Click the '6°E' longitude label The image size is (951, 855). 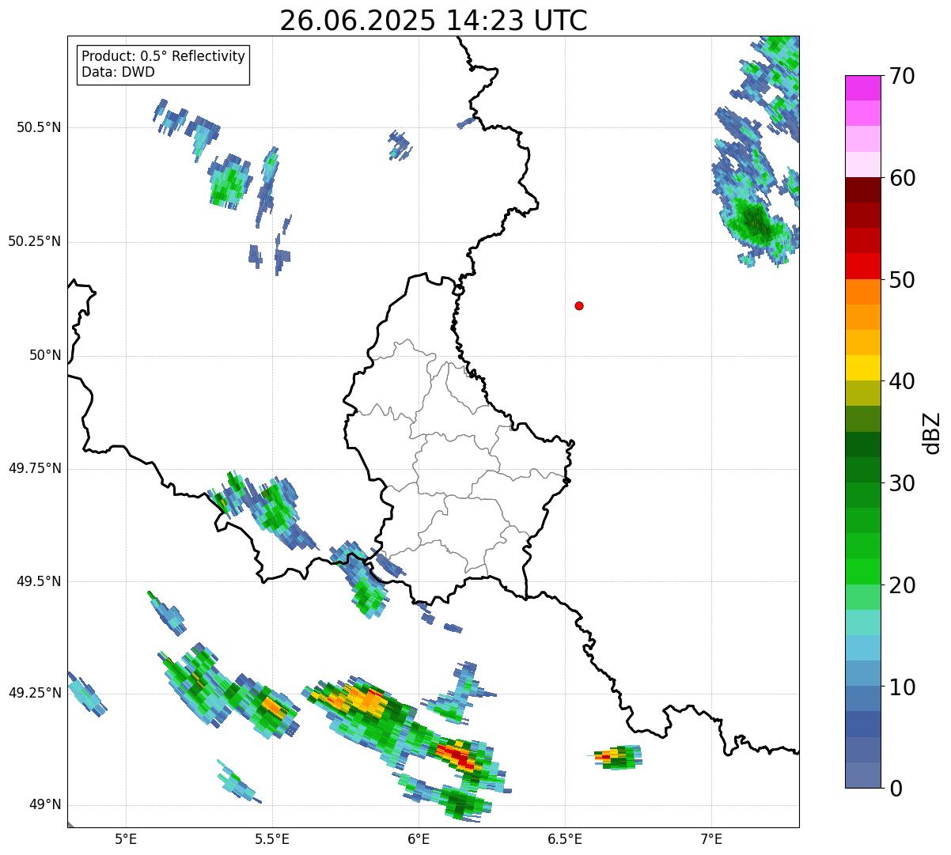point(419,838)
